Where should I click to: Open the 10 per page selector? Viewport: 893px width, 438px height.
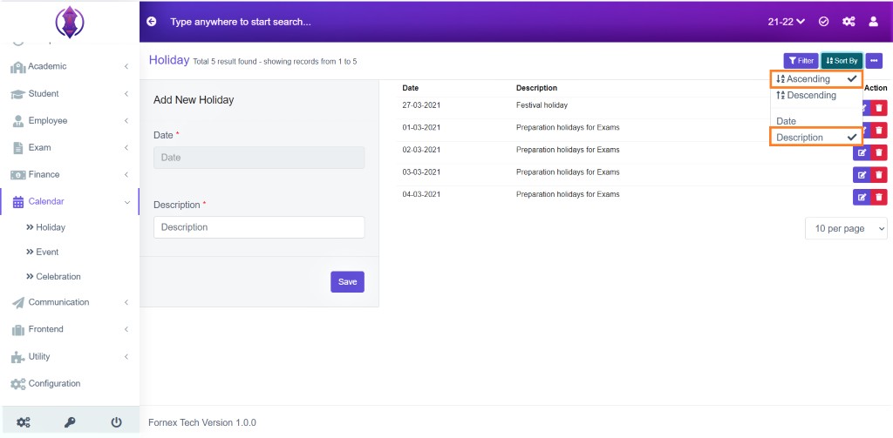tap(846, 228)
